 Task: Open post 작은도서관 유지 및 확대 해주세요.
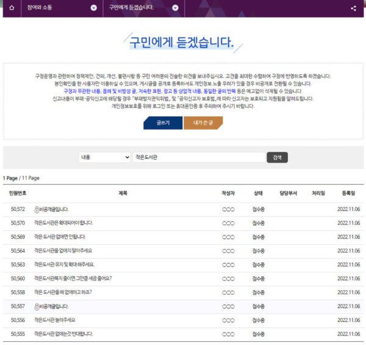click(x=64, y=265)
